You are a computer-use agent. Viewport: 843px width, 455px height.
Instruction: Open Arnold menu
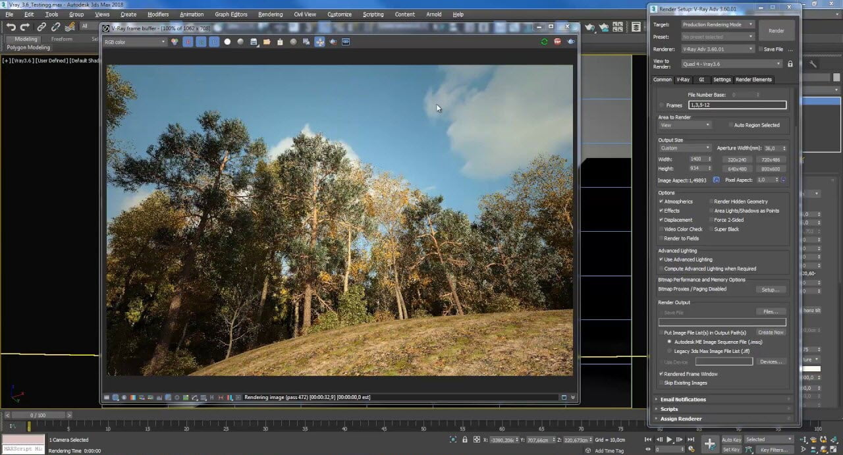(x=433, y=14)
